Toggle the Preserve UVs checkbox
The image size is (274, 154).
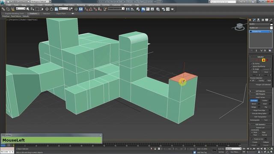pos(252,139)
